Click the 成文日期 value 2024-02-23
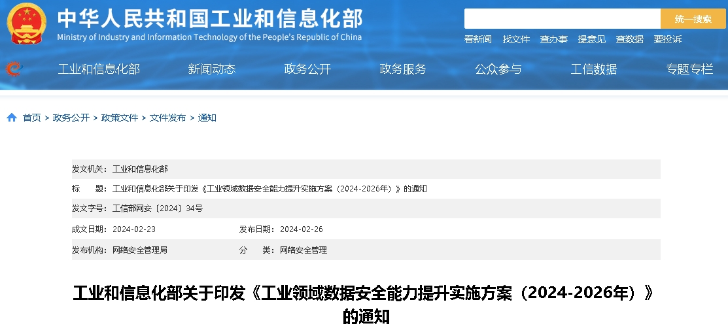The image size is (728, 332). click(133, 229)
